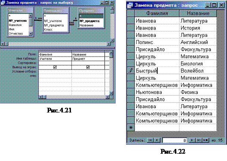Go to the previous record in the datasheet

pos(157,140)
